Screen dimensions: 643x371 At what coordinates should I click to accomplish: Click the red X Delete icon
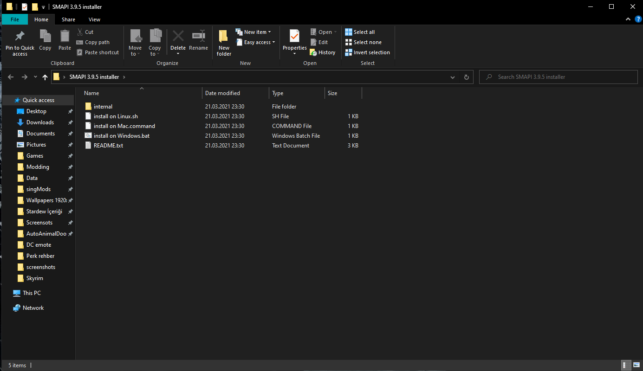(178, 36)
